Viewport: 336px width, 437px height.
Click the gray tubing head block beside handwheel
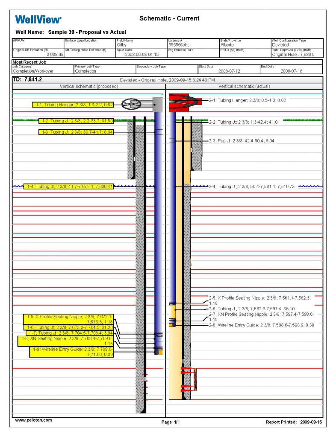click(x=157, y=104)
